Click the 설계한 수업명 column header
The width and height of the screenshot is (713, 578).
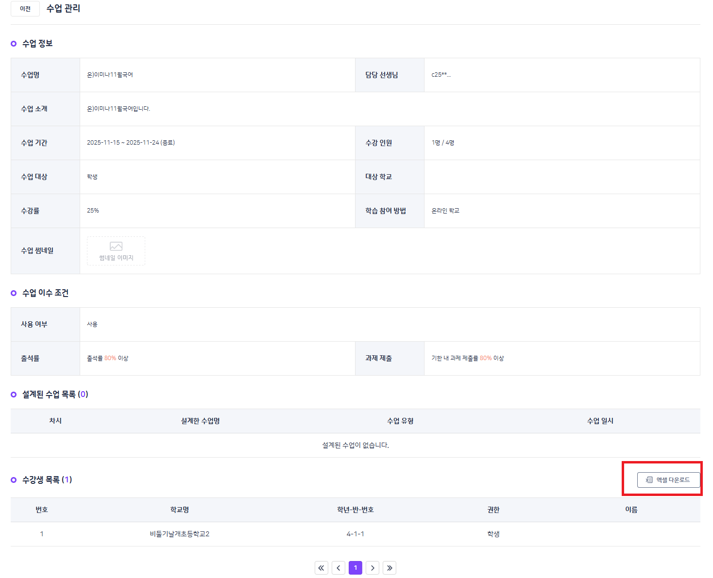(201, 421)
